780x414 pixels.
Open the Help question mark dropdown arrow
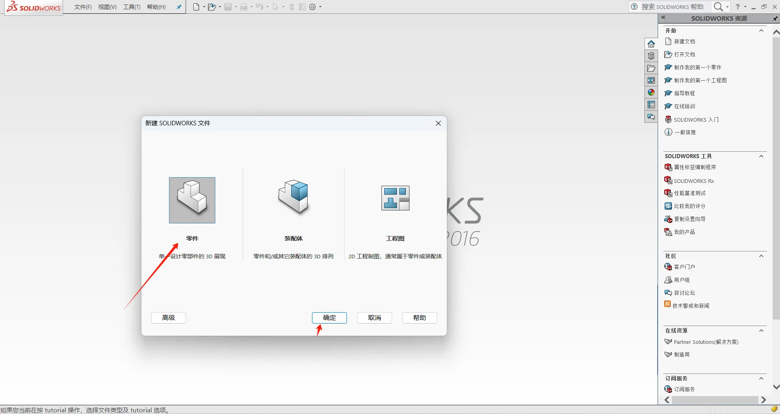tap(745, 6)
